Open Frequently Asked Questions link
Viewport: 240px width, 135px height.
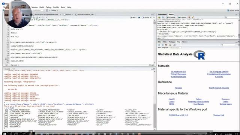198,102
